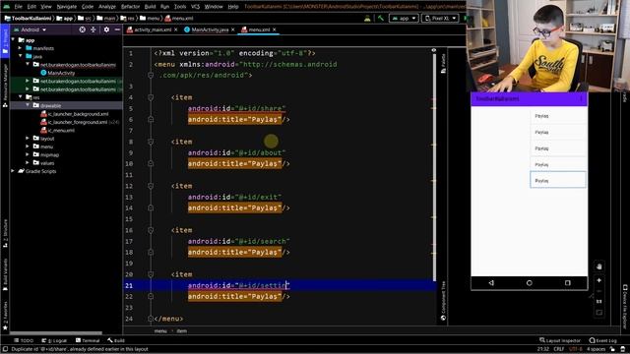Viewport: 630px width, 354px height.
Task: Expand the menu folder in res
Action: tap(28, 147)
